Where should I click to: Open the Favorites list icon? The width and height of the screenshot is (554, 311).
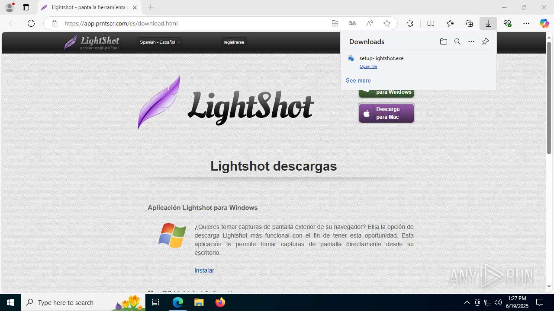tap(450, 23)
